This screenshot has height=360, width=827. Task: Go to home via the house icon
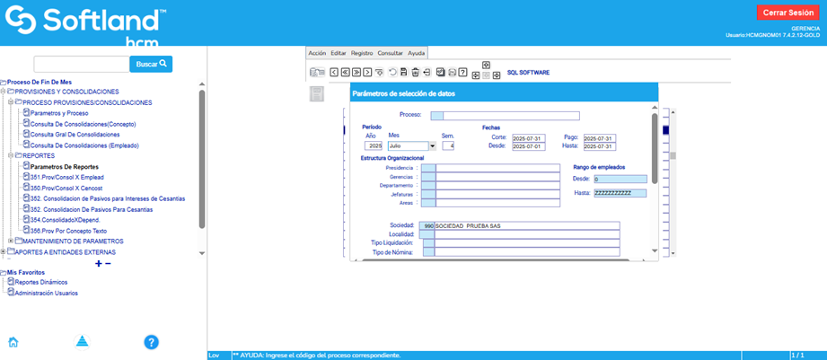tap(13, 342)
